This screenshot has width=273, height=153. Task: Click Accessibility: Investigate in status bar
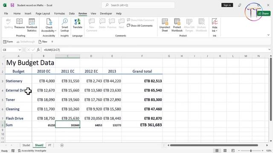(32, 151)
